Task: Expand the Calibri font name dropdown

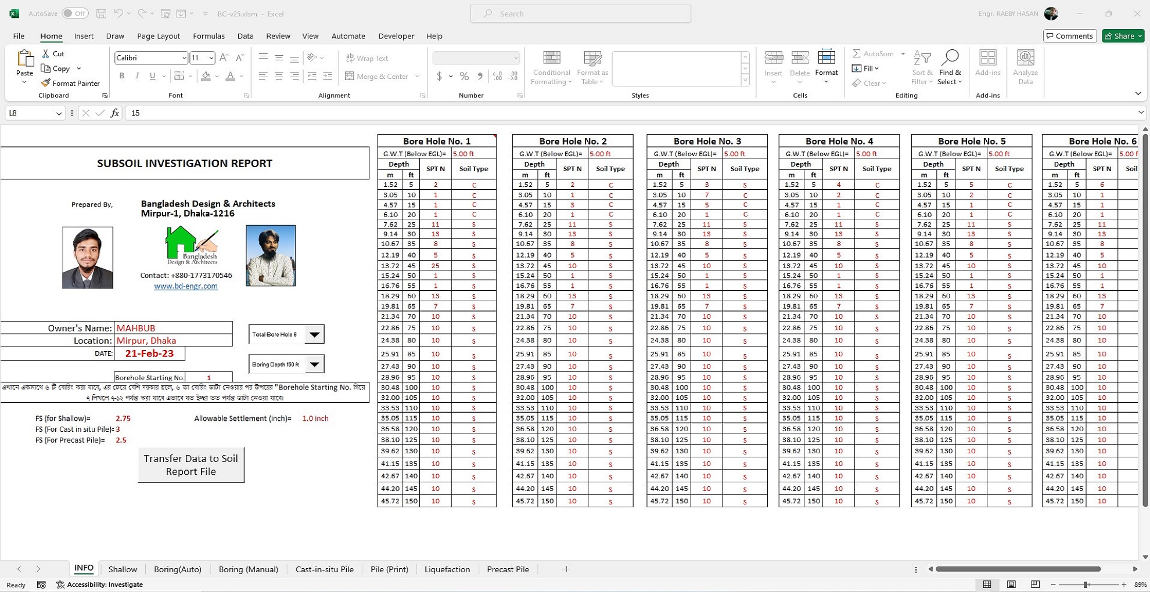Action: coord(184,57)
